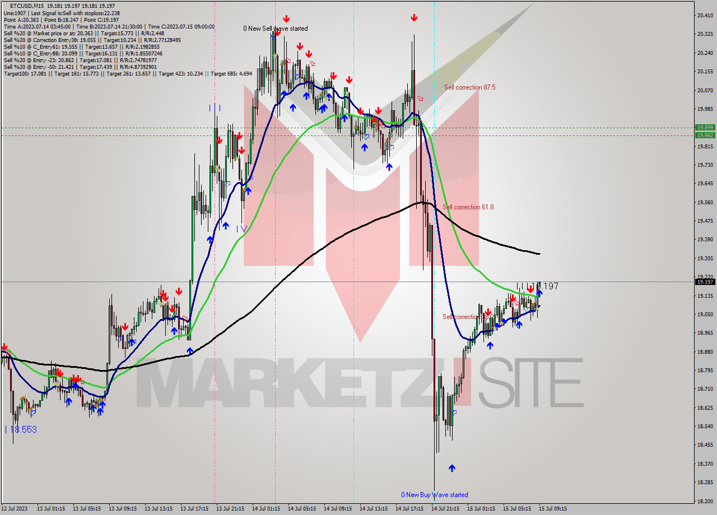Click the 'Sell %10 @ C_Entry61: 19.555' line
717x515 pixels.
click(x=81, y=46)
